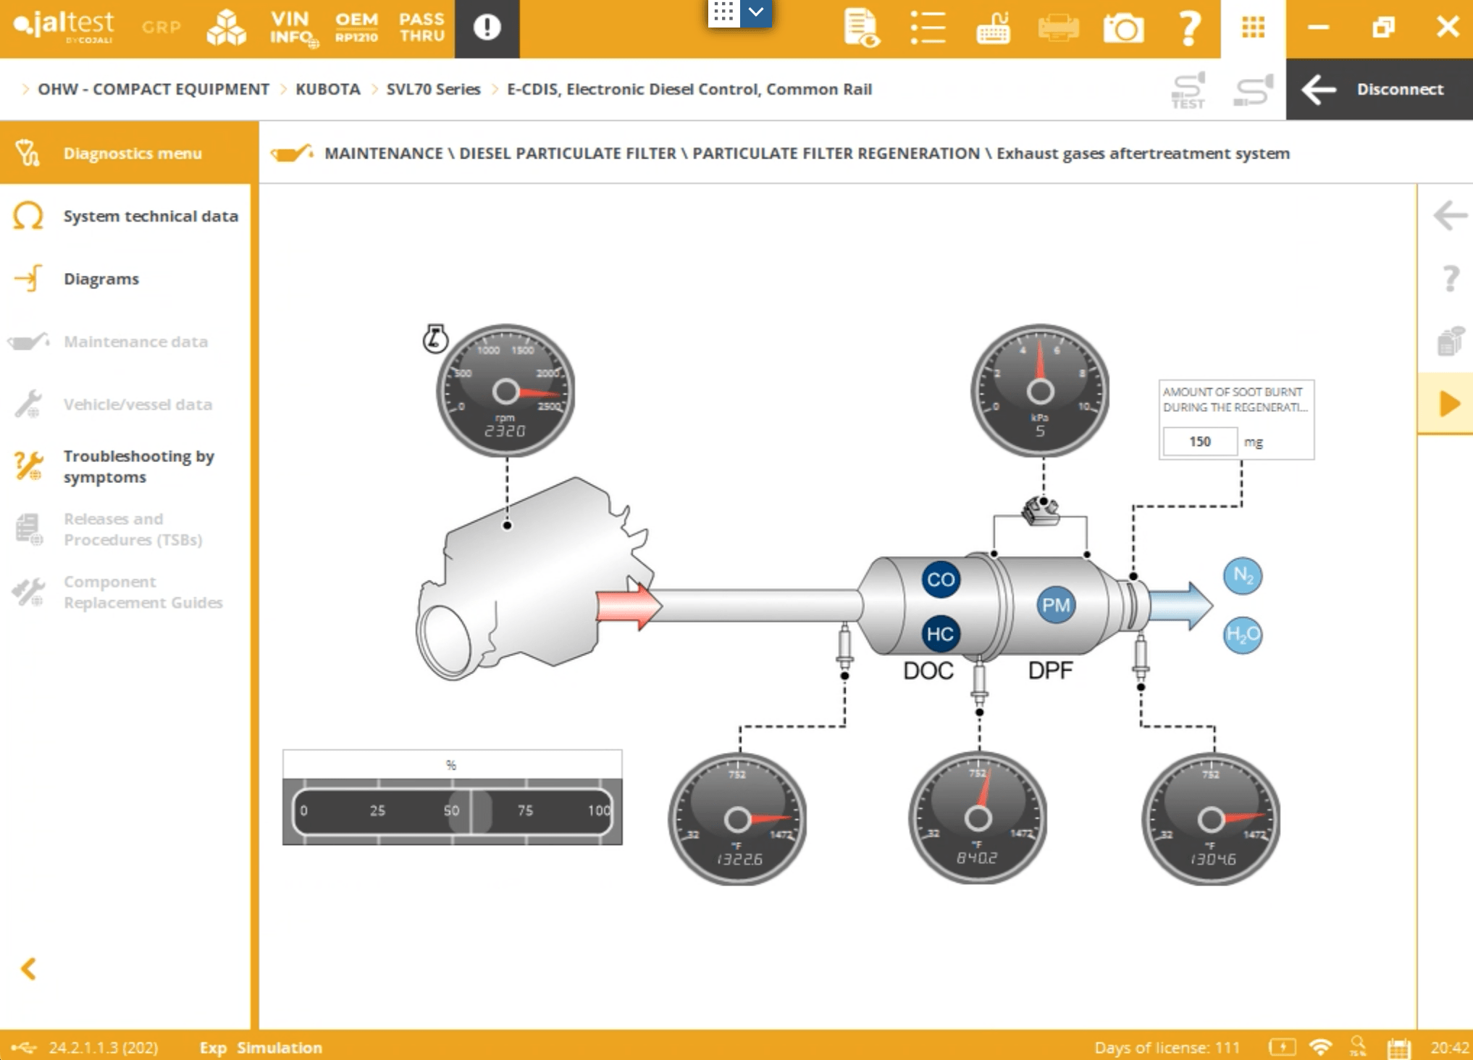Open Troubleshooting by symptoms

[x=138, y=466]
